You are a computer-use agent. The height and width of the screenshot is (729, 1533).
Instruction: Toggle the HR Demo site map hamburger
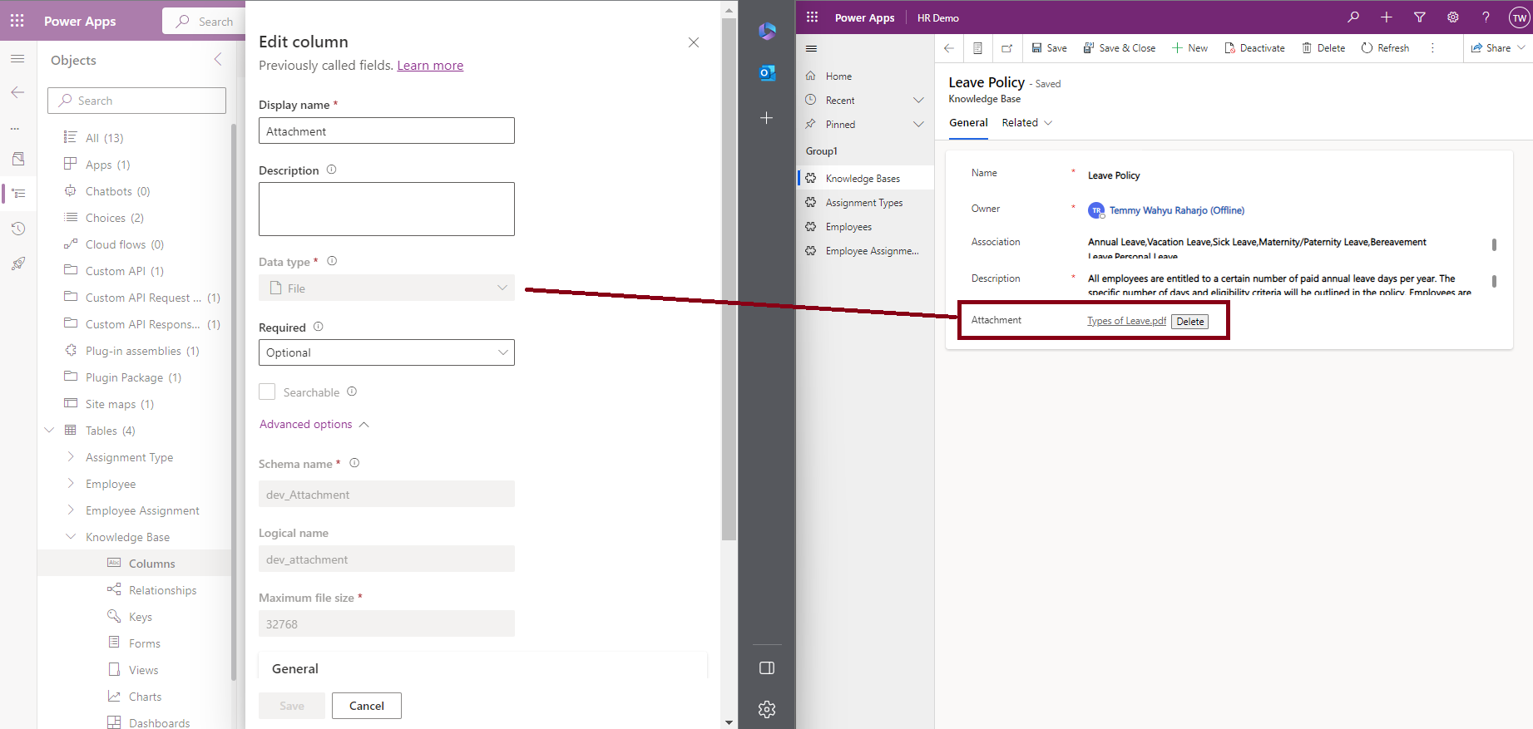tap(812, 48)
